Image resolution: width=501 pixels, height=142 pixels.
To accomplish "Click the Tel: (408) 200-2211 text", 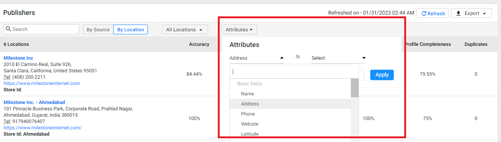I will pos(24,77).
